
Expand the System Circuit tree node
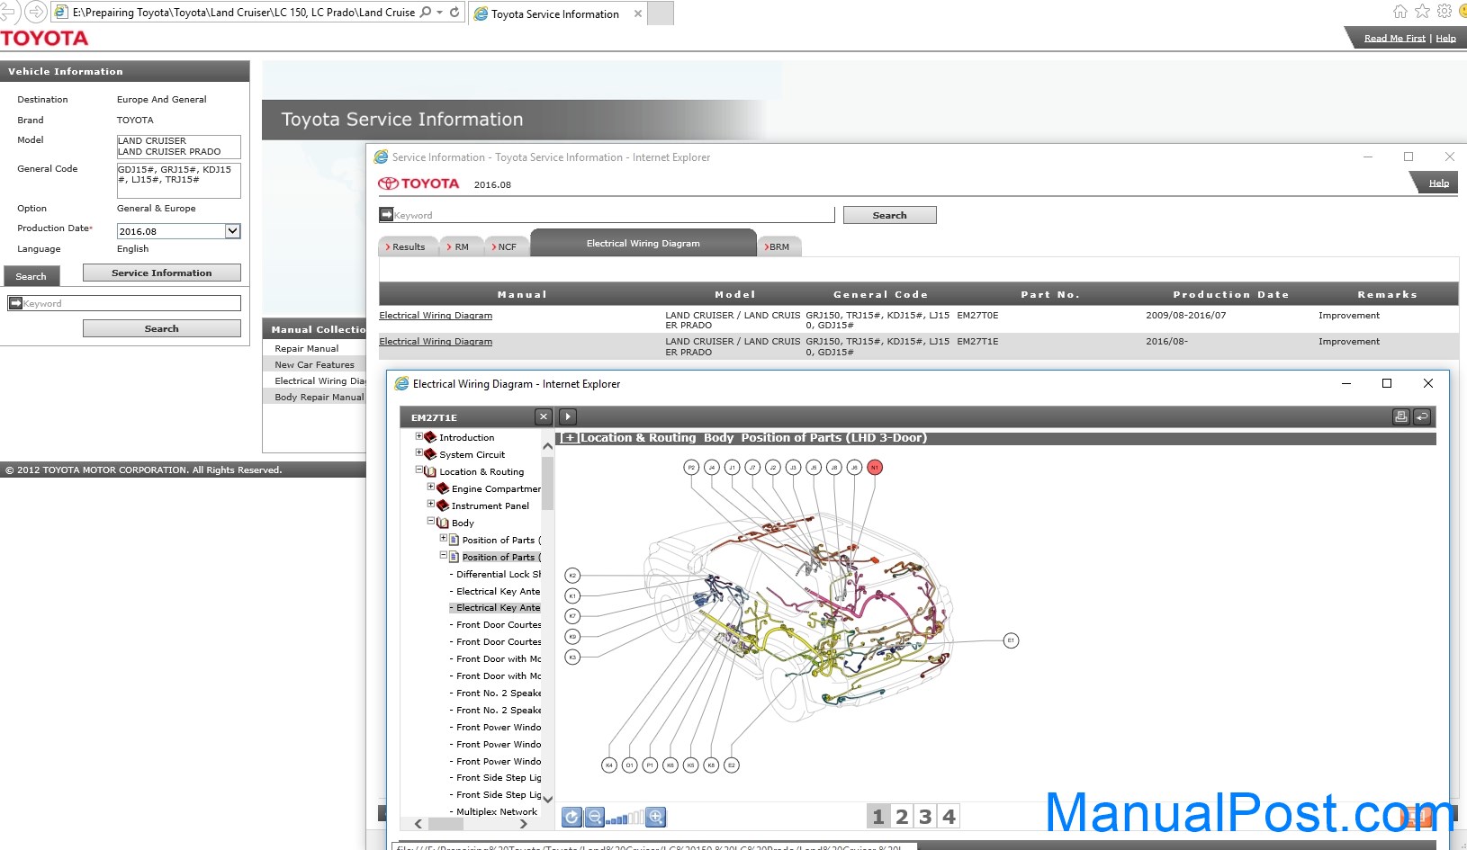click(x=418, y=453)
